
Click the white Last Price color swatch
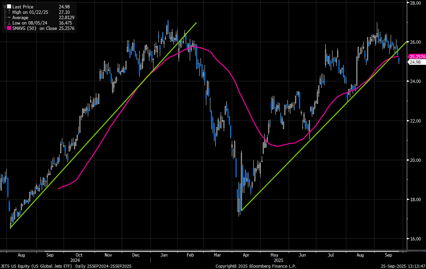click(x=8, y=7)
